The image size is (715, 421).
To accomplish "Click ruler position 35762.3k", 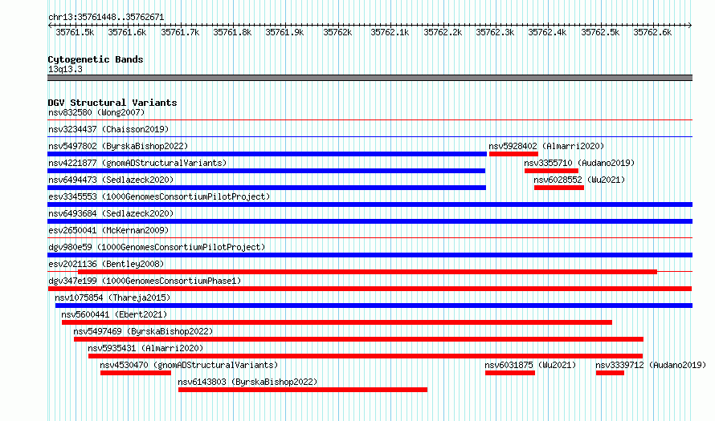I will pyautogui.click(x=495, y=32).
